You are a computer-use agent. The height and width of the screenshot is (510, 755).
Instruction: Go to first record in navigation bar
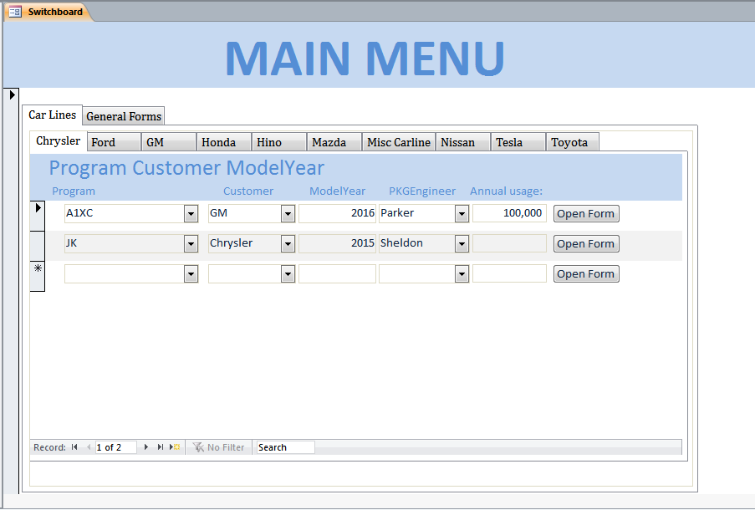coord(74,447)
